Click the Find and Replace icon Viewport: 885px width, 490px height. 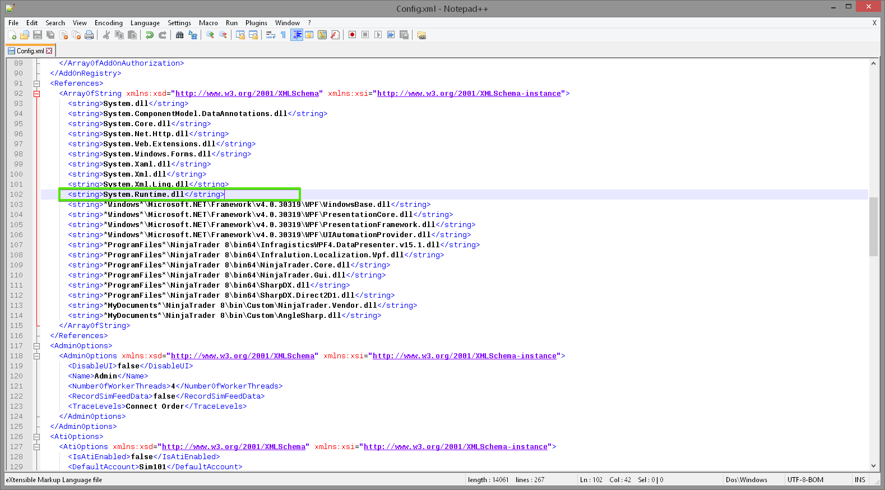point(193,35)
